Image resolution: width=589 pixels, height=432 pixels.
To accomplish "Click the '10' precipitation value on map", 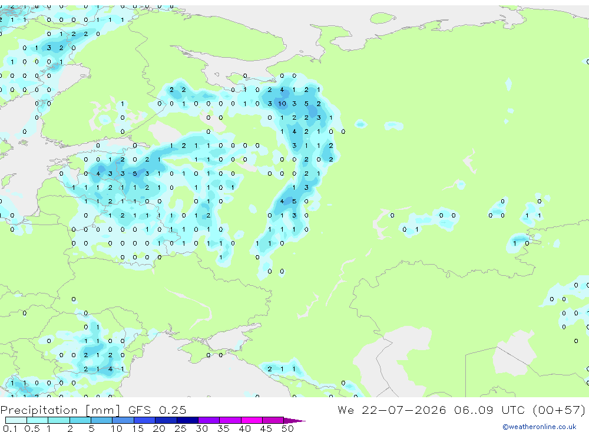I will tap(282, 104).
